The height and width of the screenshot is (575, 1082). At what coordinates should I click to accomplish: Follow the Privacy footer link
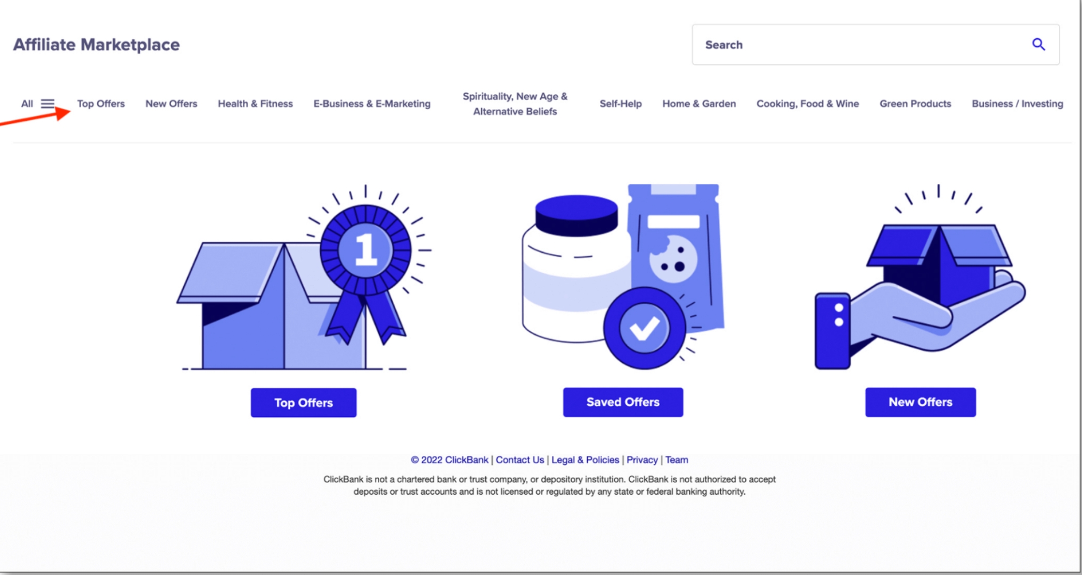click(x=642, y=460)
